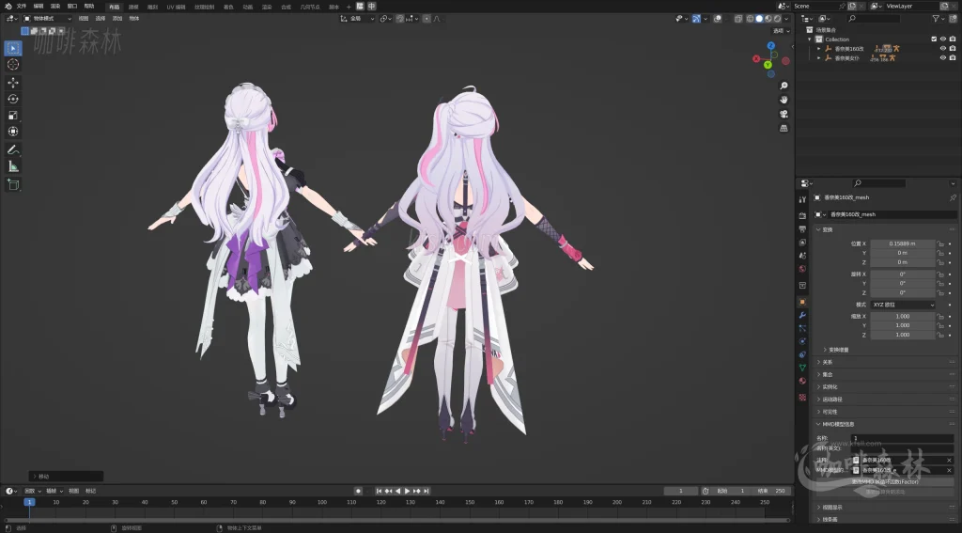The image size is (962, 533).
Task: Expand the 香奈美160改 outliner item
Action: click(x=818, y=49)
